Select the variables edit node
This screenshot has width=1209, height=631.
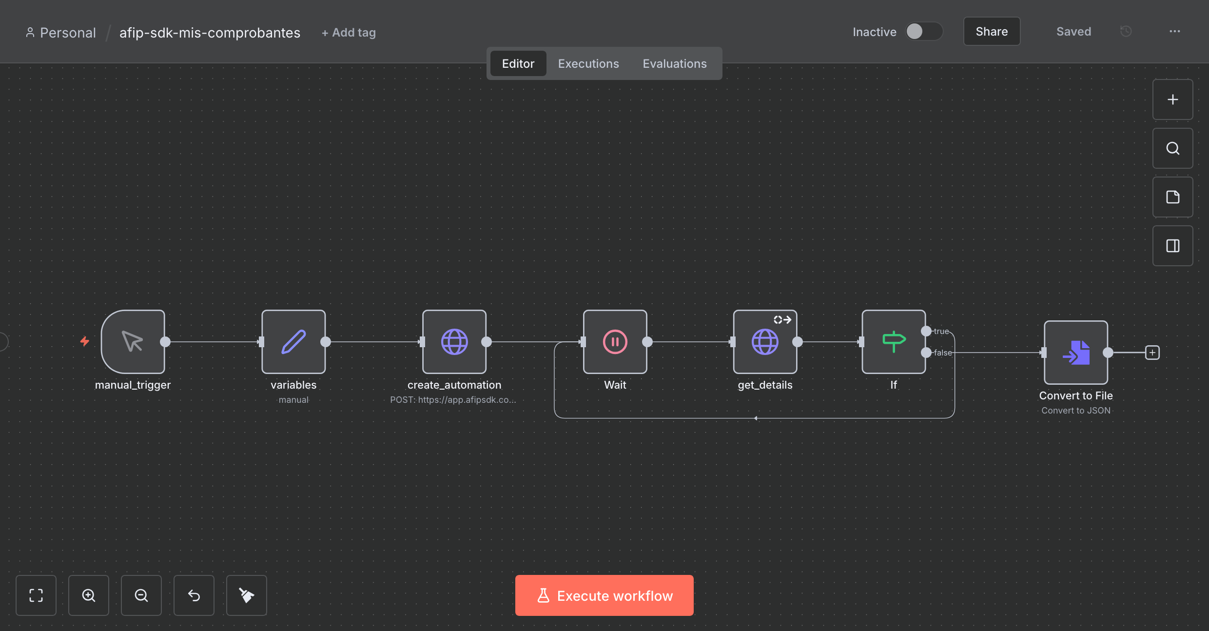coord(293,341)
